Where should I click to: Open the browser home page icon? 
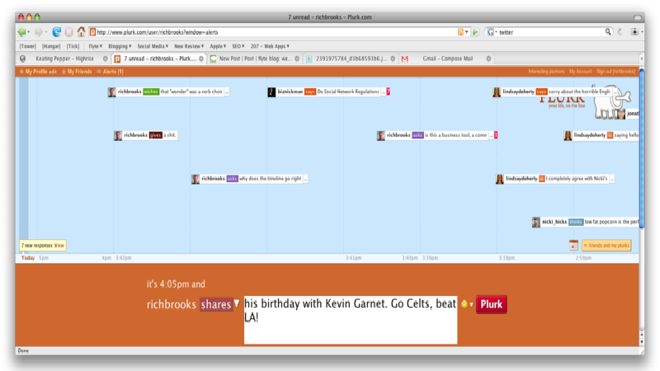(81, 31)
